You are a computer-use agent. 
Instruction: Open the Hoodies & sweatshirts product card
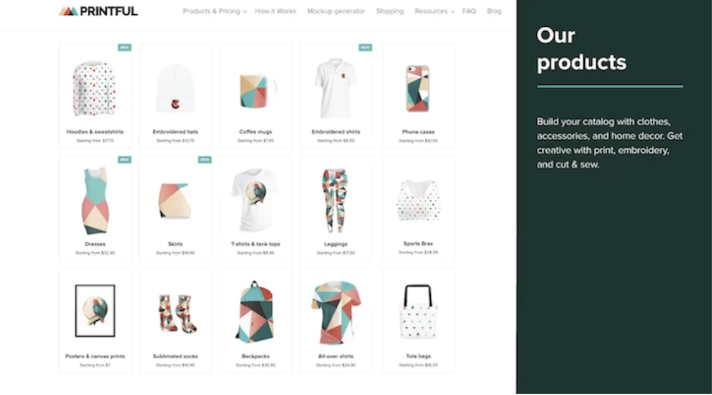pyautogui.click(x=95, y=96)
